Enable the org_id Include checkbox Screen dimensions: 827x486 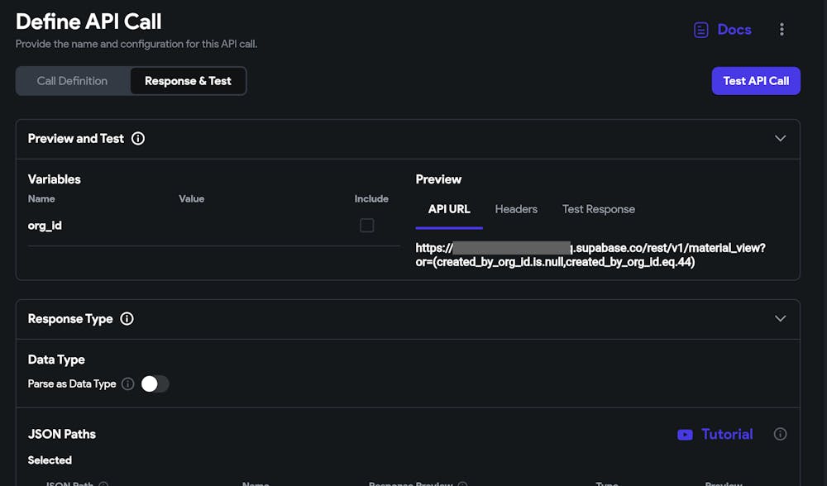click(x=366, y=226)
